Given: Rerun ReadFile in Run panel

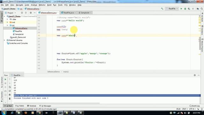Looking at the screenshot, I should 5,79.
